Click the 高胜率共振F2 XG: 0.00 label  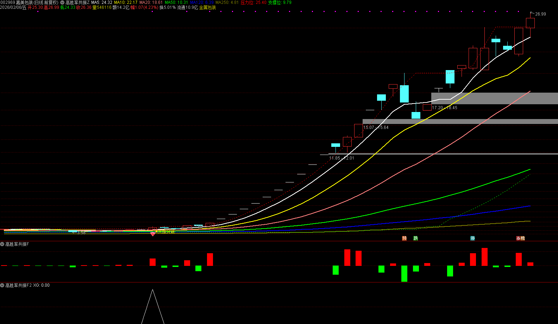[x=27, y=285]
